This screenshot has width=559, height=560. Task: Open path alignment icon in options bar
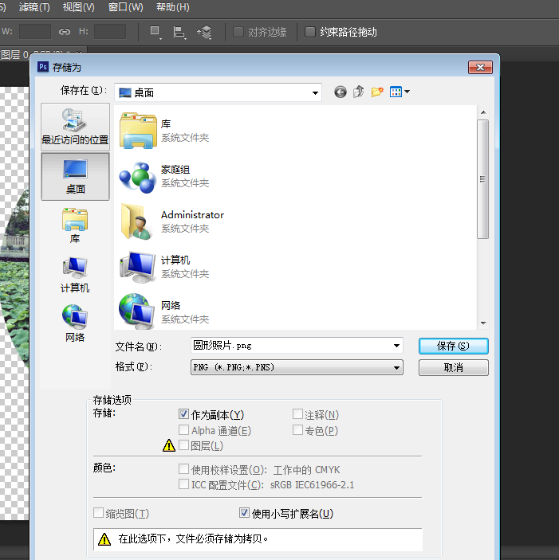click(x=179, y=32)
